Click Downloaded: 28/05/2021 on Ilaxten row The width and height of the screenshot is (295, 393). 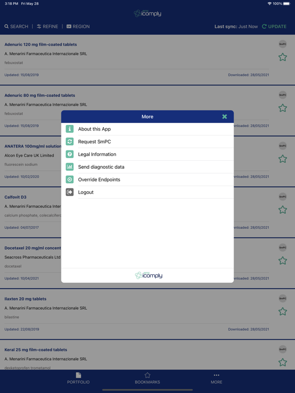coord(248,330)
